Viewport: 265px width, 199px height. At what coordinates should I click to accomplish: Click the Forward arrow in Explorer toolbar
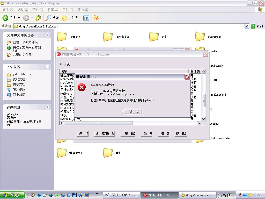(x=26, y=18)
